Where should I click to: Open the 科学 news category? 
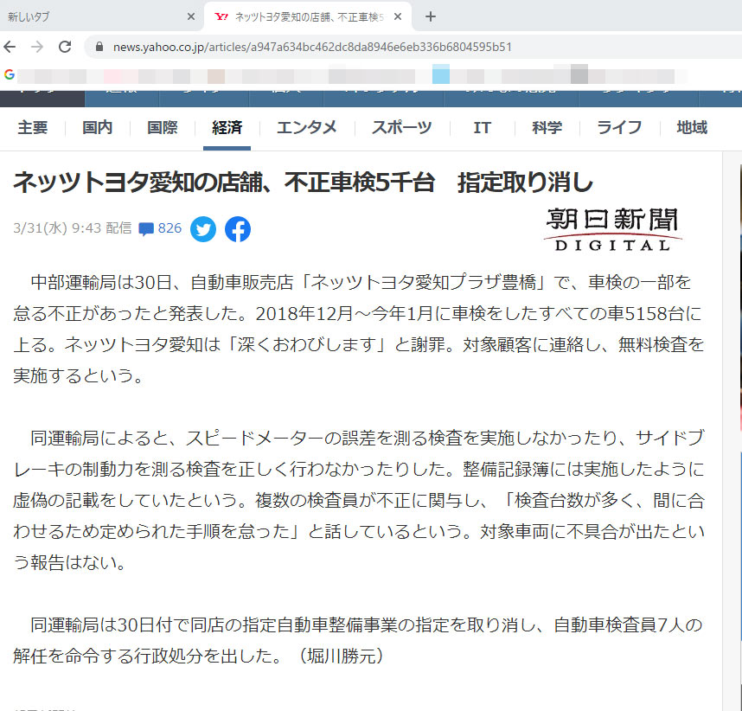click(x=547, y=128)
